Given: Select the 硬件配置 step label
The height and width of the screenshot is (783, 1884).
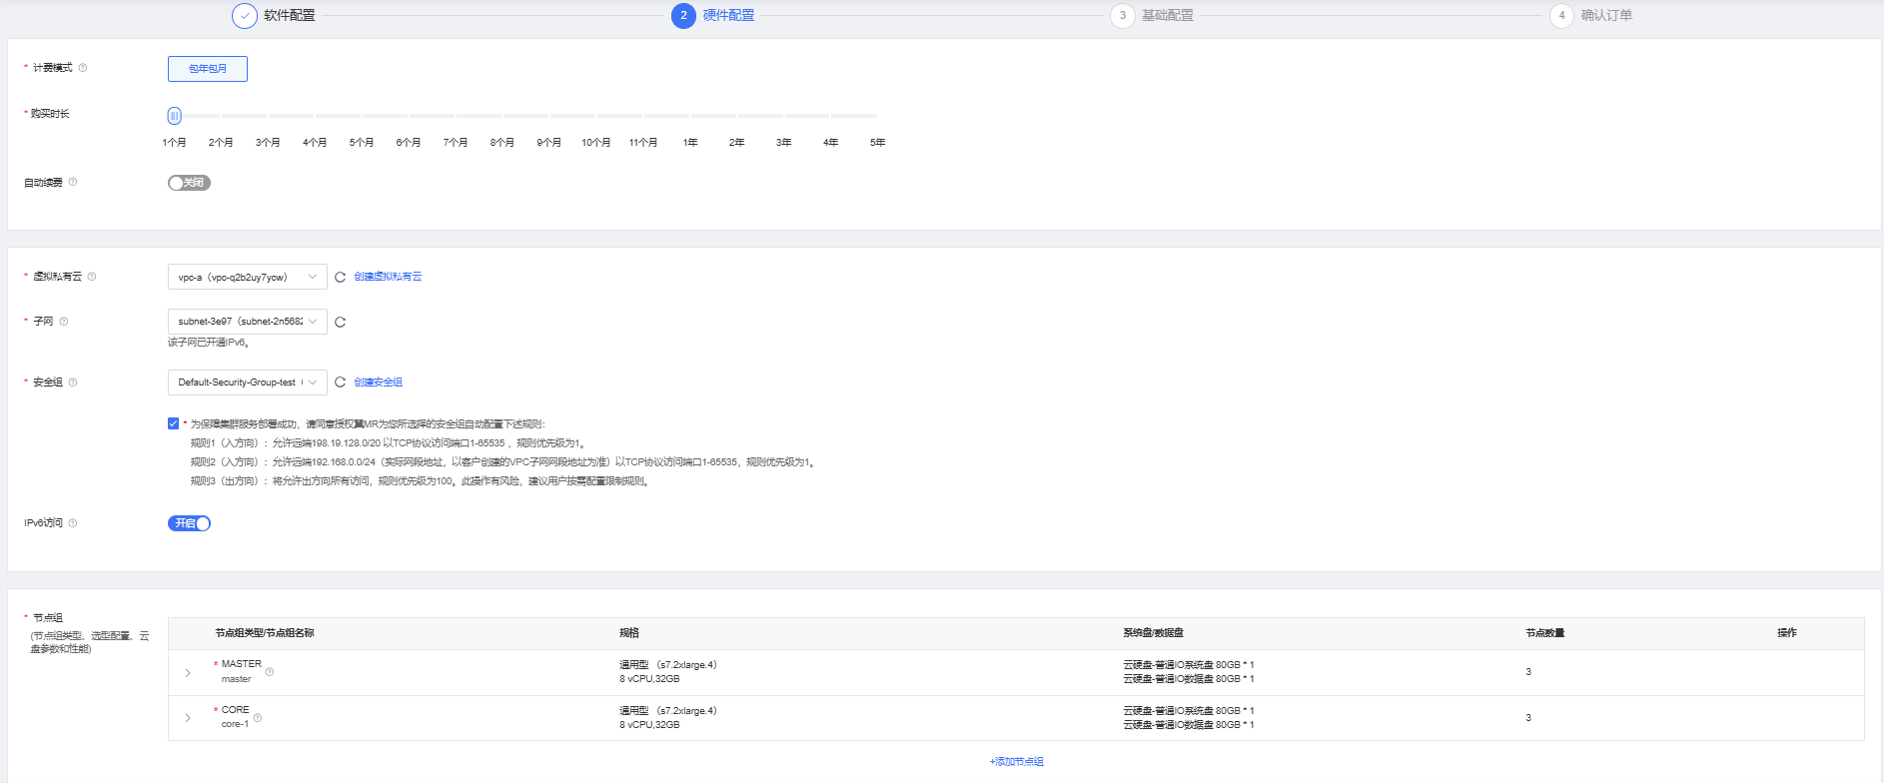Looking at the screenshot, I should tap(729, 16).
